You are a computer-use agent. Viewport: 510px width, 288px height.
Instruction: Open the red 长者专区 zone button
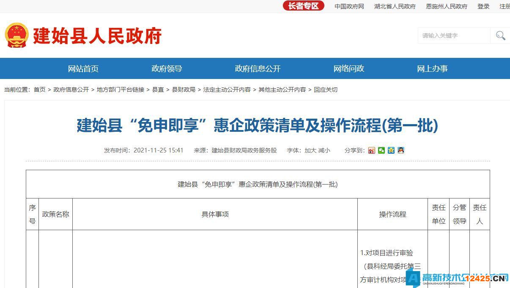pyautogui.click(x=303, y=5)
